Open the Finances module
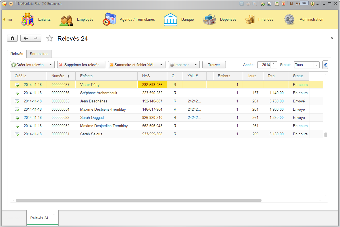Screen dimensions: 340x227 click(266, 19)
